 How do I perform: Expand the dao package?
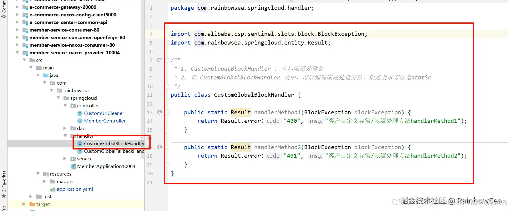[65, 128]
